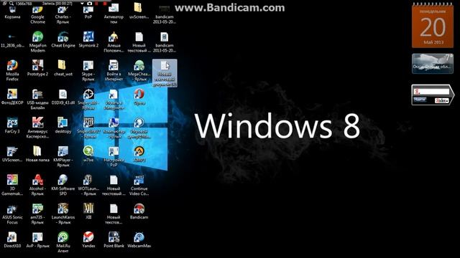Select the Prototype 2 shortcut
Image resolution: width=460 pixels, height=258 pixels.
click(37, 69)
